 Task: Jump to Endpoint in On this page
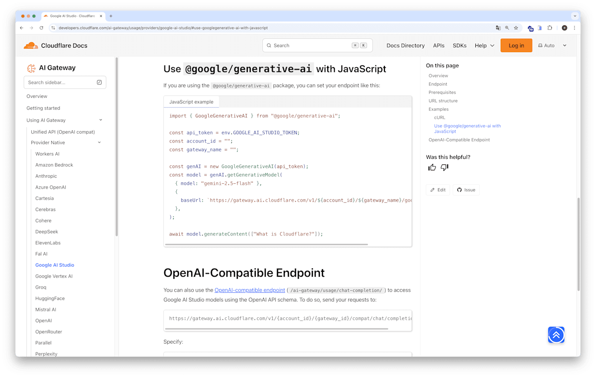click(x=438, y=84)
